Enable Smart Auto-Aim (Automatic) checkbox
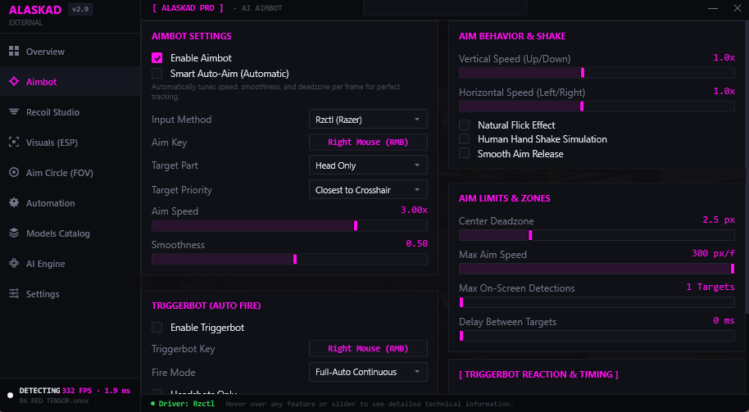 [x=157, y=74]
